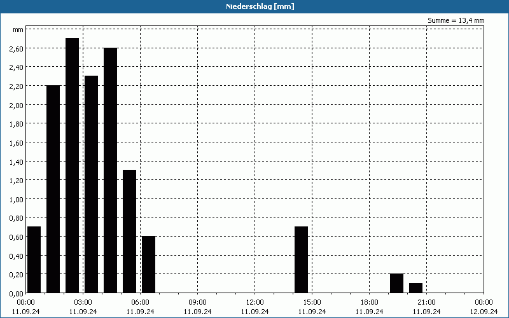Click the 06:00 time axis label
509x318 pixels.
coord(140,303)
